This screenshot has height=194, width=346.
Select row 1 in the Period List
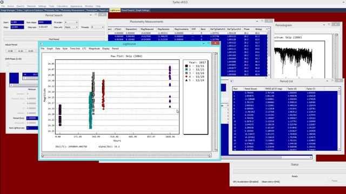(285, 93)
